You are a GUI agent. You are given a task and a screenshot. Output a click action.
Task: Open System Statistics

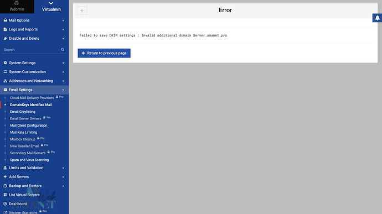point(23,212)
